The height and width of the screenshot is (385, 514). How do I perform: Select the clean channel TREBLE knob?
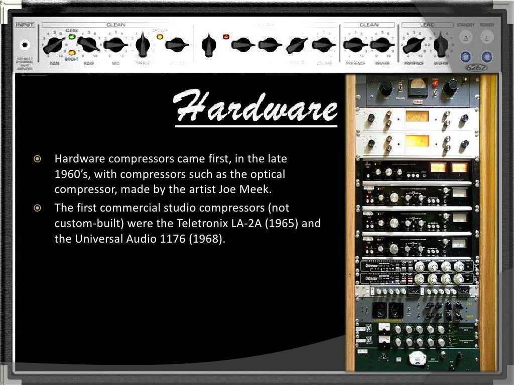[x=143, y=45]
